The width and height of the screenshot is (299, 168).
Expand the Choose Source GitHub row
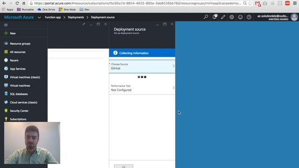[x=142, y=66]
